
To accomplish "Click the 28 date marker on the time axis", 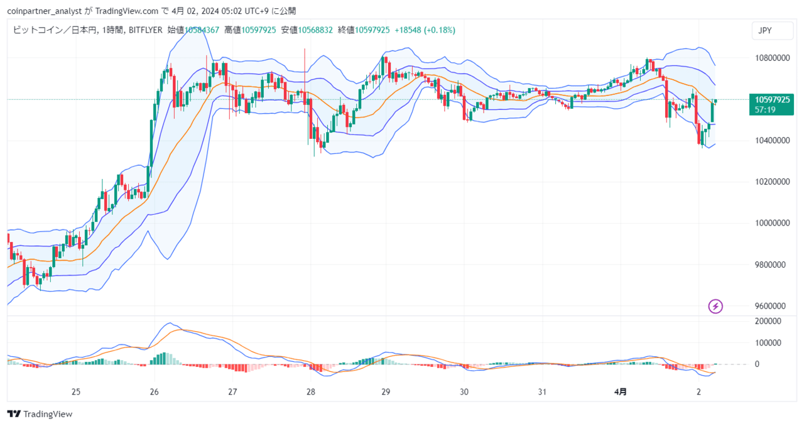I will [x=310, y=391].
